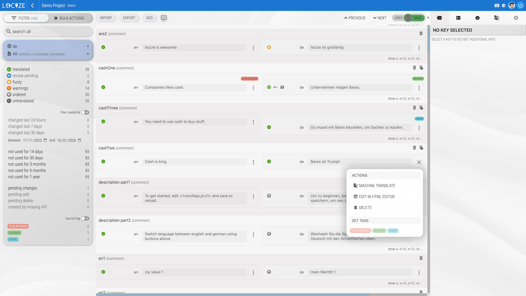Choose Edit in HTML Editor action
Screen dimensions: 526x296
click(377, 197)
